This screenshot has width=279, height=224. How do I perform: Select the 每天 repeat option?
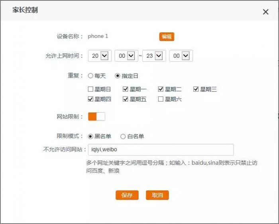tap(90, 76)
